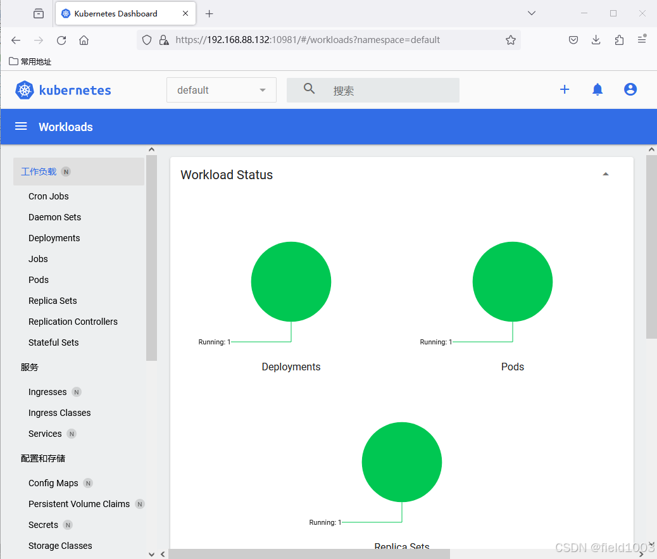Screen dimensions: 657x559
Task: Click the green Replica Sets status circle
Action: pos(402,462)
